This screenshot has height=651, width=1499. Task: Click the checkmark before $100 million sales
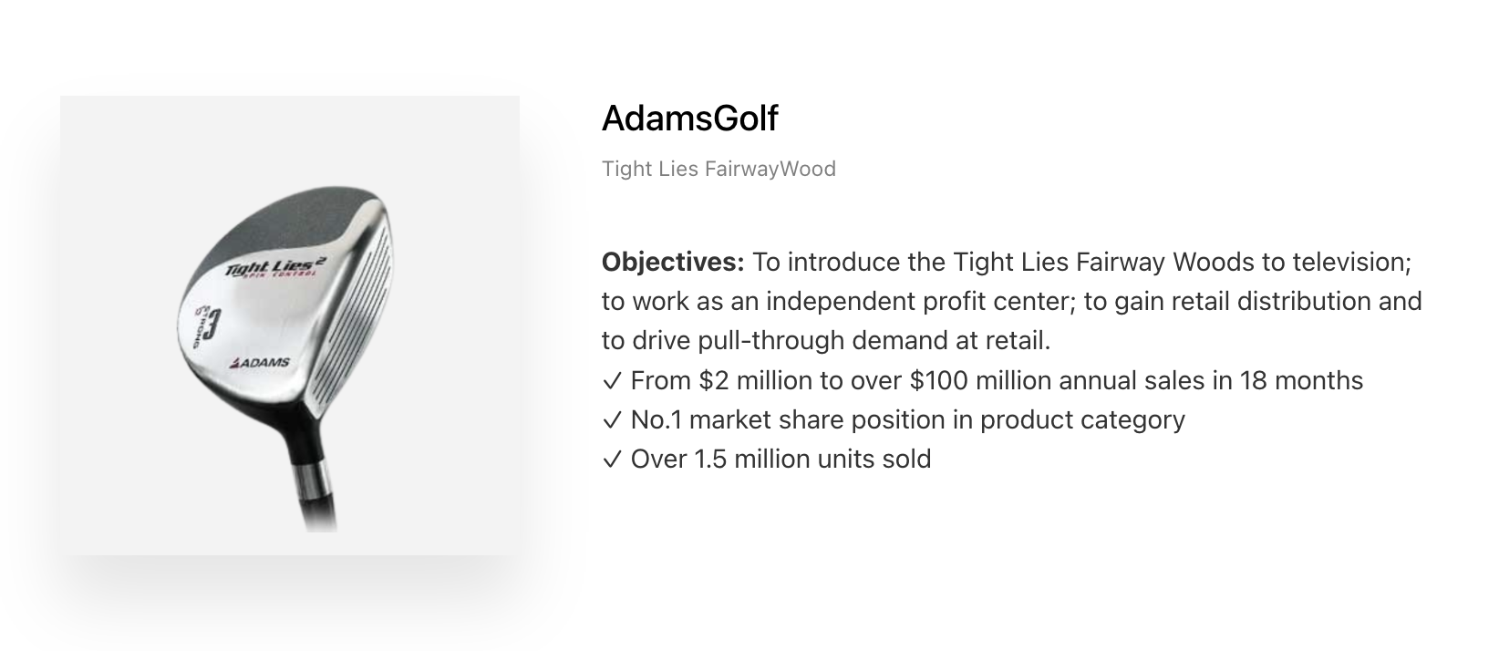coord(612,380)
